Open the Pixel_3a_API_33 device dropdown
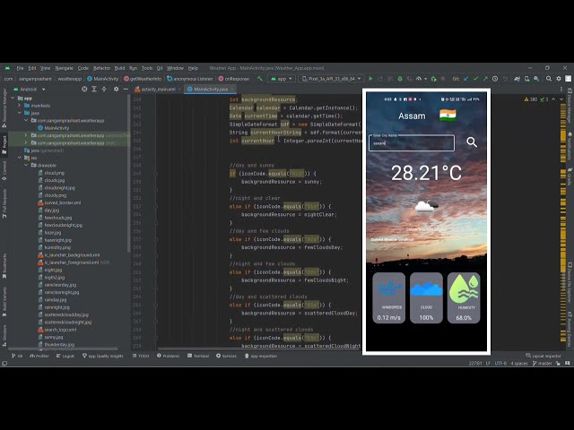Viewport: 574px width, 430px height. click(x=332, y=79)
